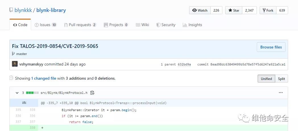Switch diff view to Unified

click(x=266, y=79)
